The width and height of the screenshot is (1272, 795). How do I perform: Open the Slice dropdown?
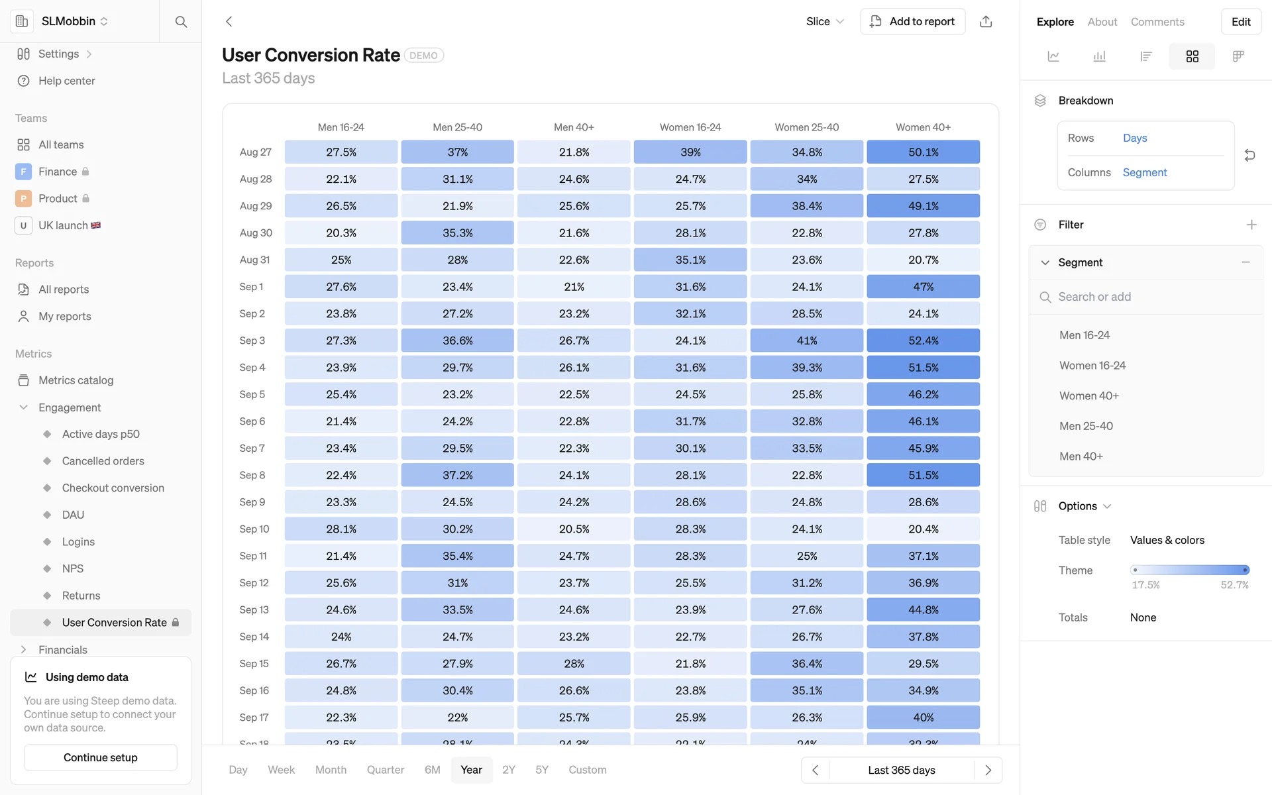(825, 21)
